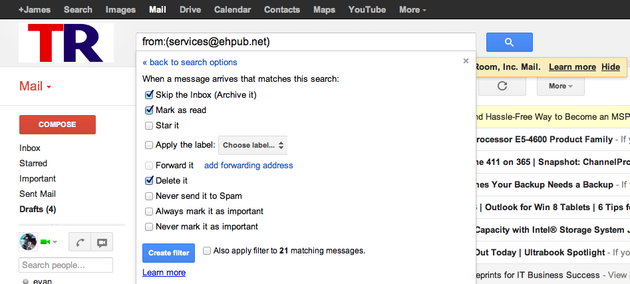Open the Important folder

coord(38,178)
